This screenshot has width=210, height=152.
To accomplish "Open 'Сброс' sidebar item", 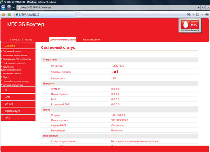I will pos(6,77).
